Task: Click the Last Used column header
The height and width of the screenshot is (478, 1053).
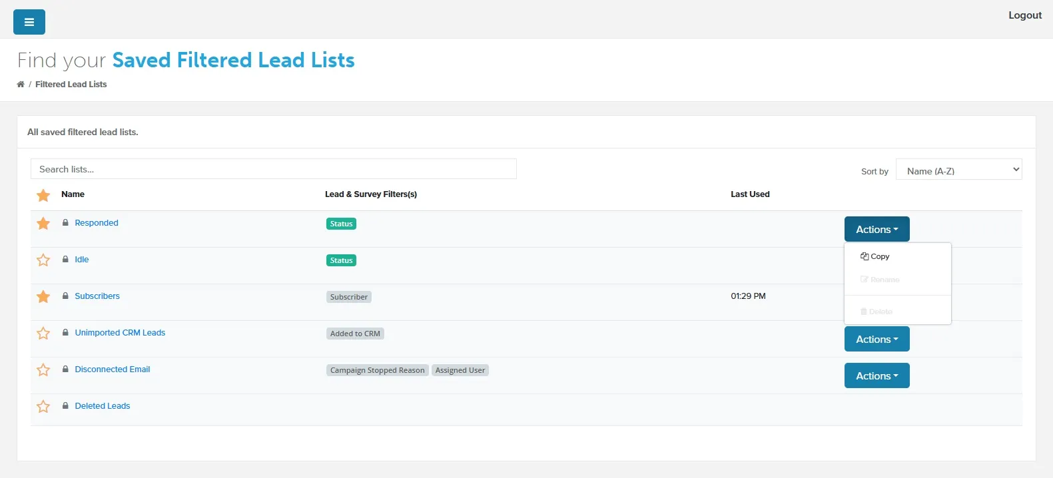Action: pos(750,194)
